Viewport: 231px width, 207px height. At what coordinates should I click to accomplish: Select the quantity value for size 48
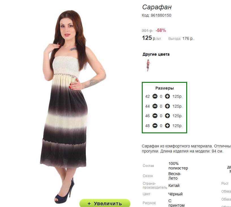click(x=161, y=126)
